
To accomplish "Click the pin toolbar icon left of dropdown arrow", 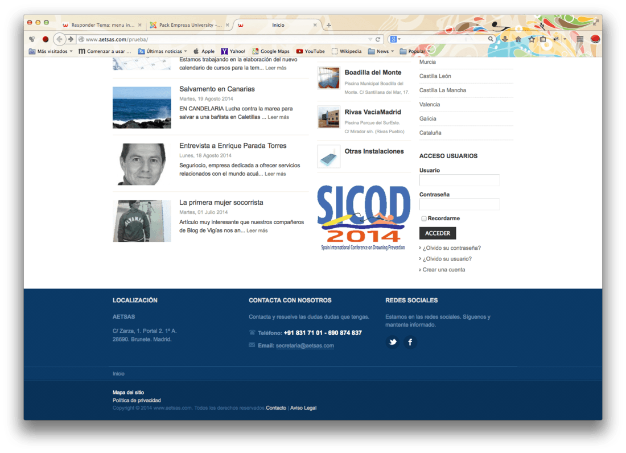I will [556, 39].
